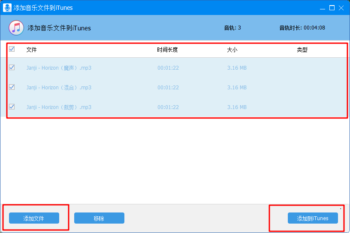Maximize the window
Screen dimensions: 350x233
332,8
